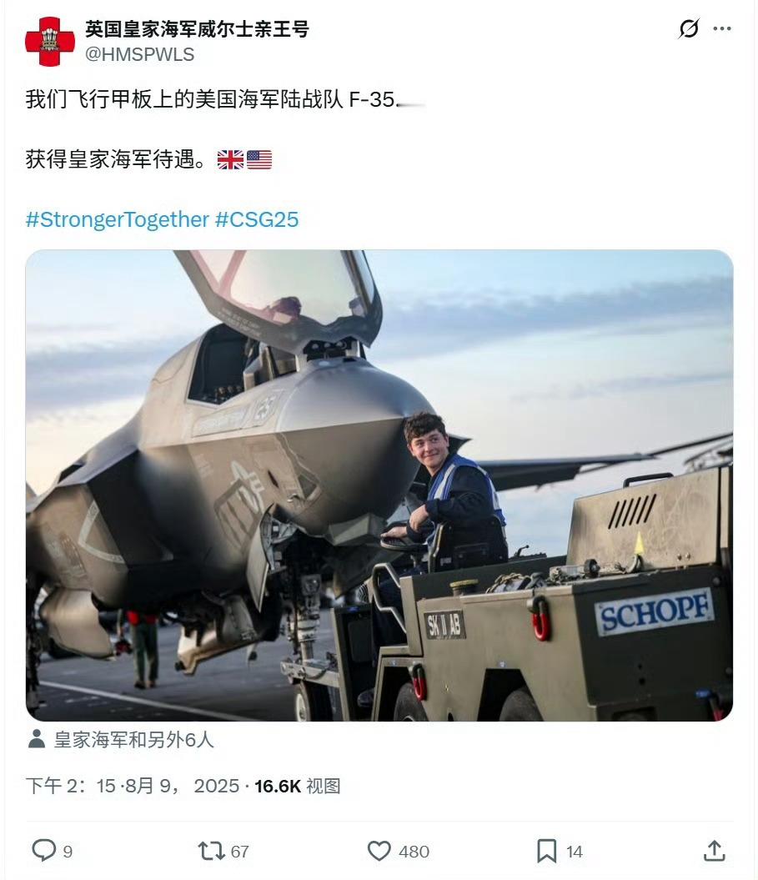This screenshot has width=758, height=880.
Task: Open tagged people 皇家海军和另外6人
Action: tap(134, 740)
